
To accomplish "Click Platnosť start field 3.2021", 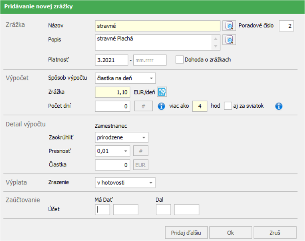I will (x=112, y=60).
